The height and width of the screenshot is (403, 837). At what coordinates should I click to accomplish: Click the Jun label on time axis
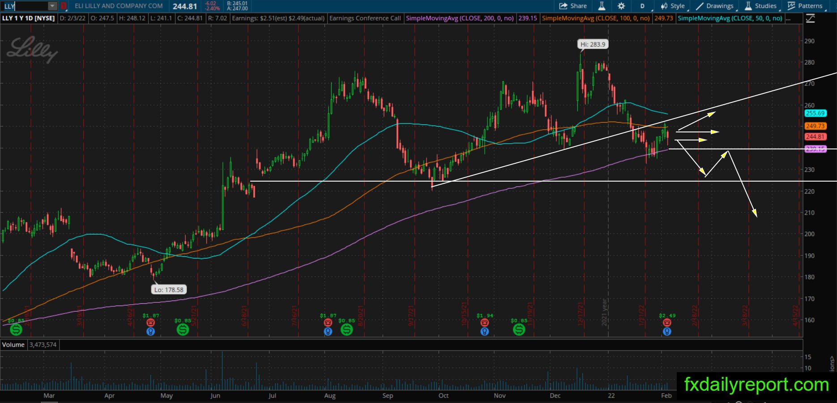215,395
